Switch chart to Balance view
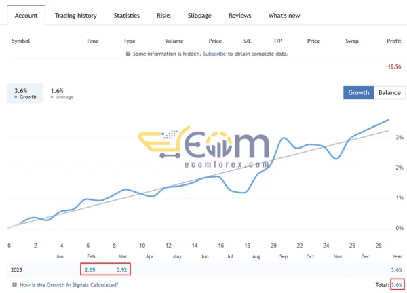 (x=389, y=92)
